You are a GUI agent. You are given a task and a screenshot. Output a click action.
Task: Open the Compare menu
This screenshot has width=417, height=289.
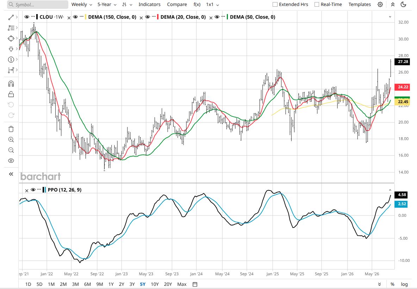click(177, 5)
